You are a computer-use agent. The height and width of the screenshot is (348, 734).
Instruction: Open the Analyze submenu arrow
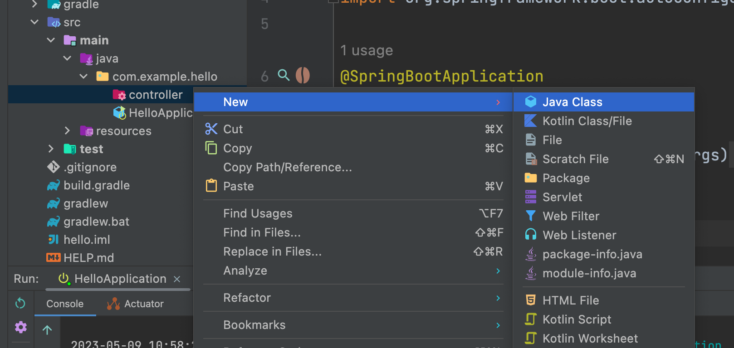(x=498, y=271)
